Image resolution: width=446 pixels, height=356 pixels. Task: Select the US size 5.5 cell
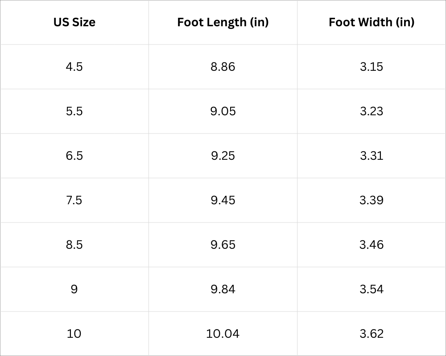pyautogui.click(x=74, y=111)
